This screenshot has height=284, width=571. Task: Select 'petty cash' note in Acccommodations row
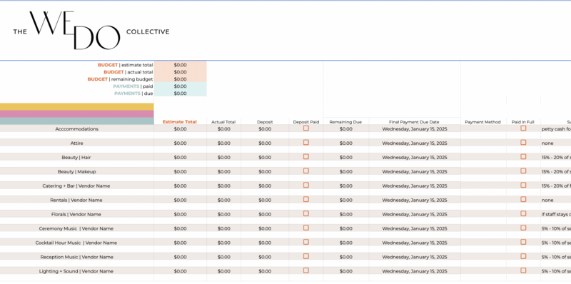tap(556, 129)
